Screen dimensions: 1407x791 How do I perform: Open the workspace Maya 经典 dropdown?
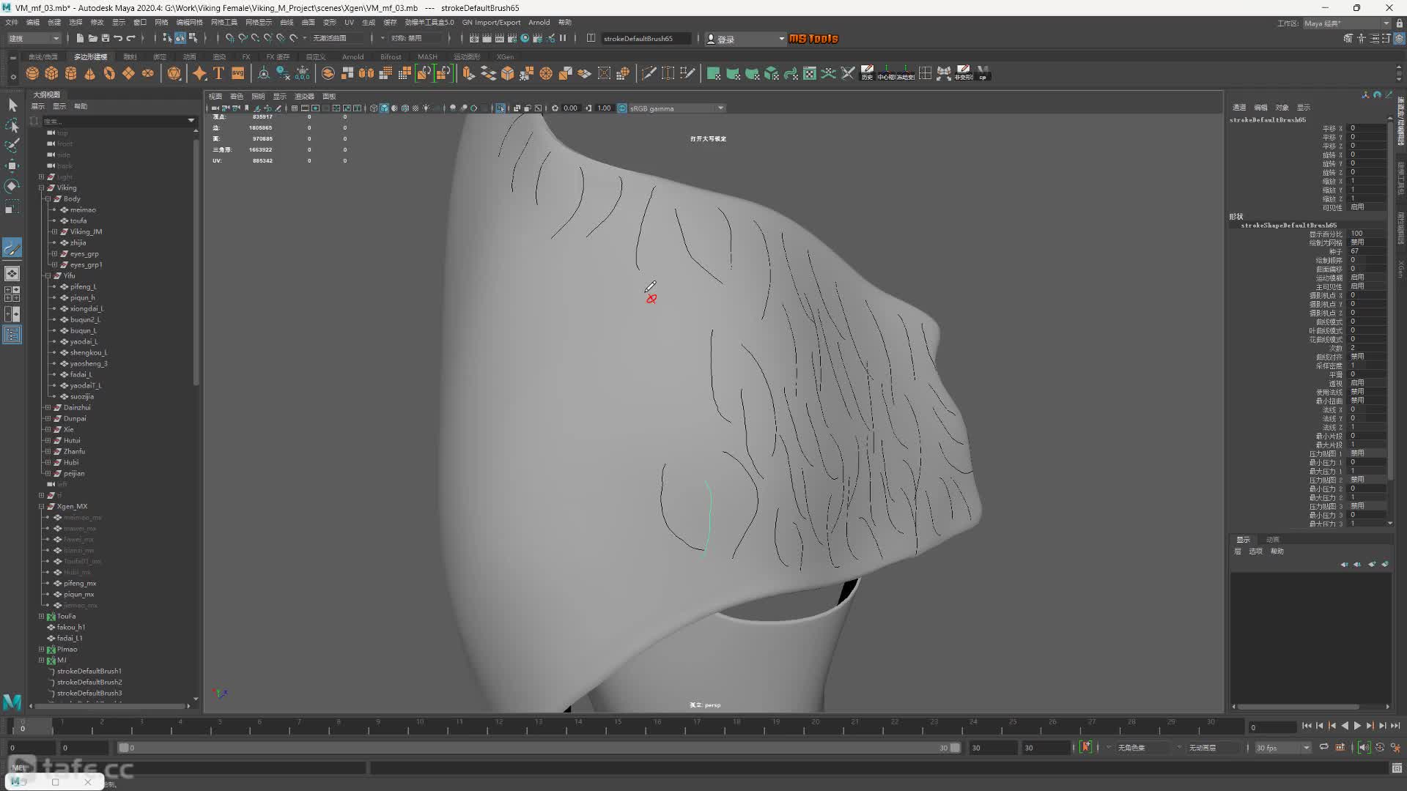(x=1347, y=23)
